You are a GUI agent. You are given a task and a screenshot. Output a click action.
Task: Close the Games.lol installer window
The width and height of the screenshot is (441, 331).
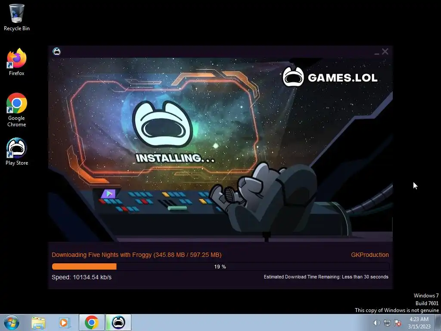point(385,52)
